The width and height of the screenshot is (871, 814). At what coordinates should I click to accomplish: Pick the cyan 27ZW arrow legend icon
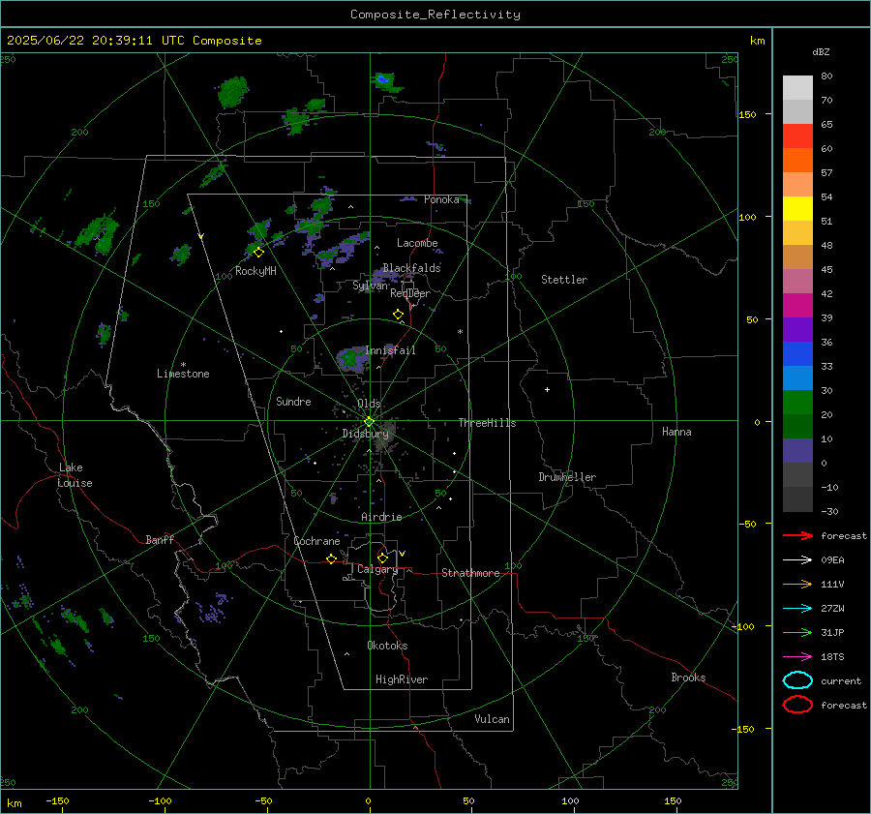(x=797, y=609)
